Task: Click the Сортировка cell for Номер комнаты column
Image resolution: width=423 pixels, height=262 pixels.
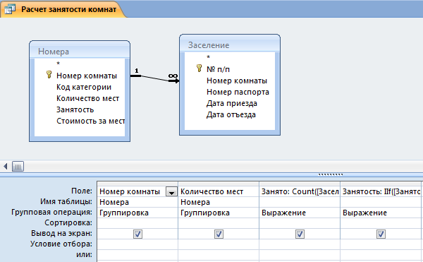Action: [137, 223]
